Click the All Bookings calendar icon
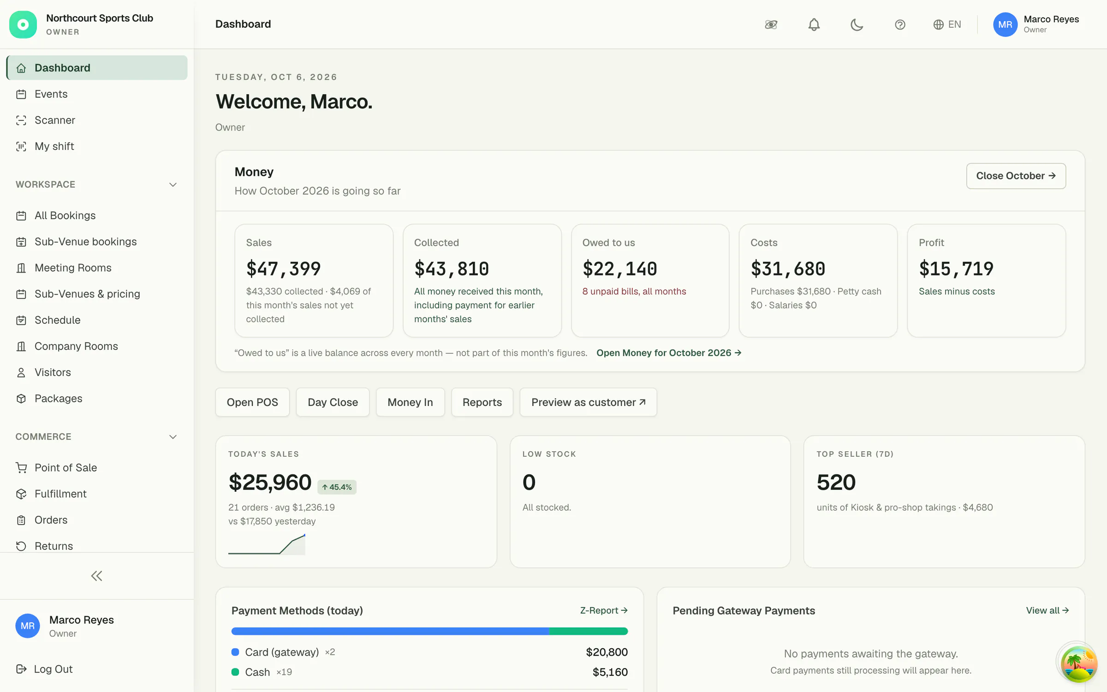 point(21,215)
